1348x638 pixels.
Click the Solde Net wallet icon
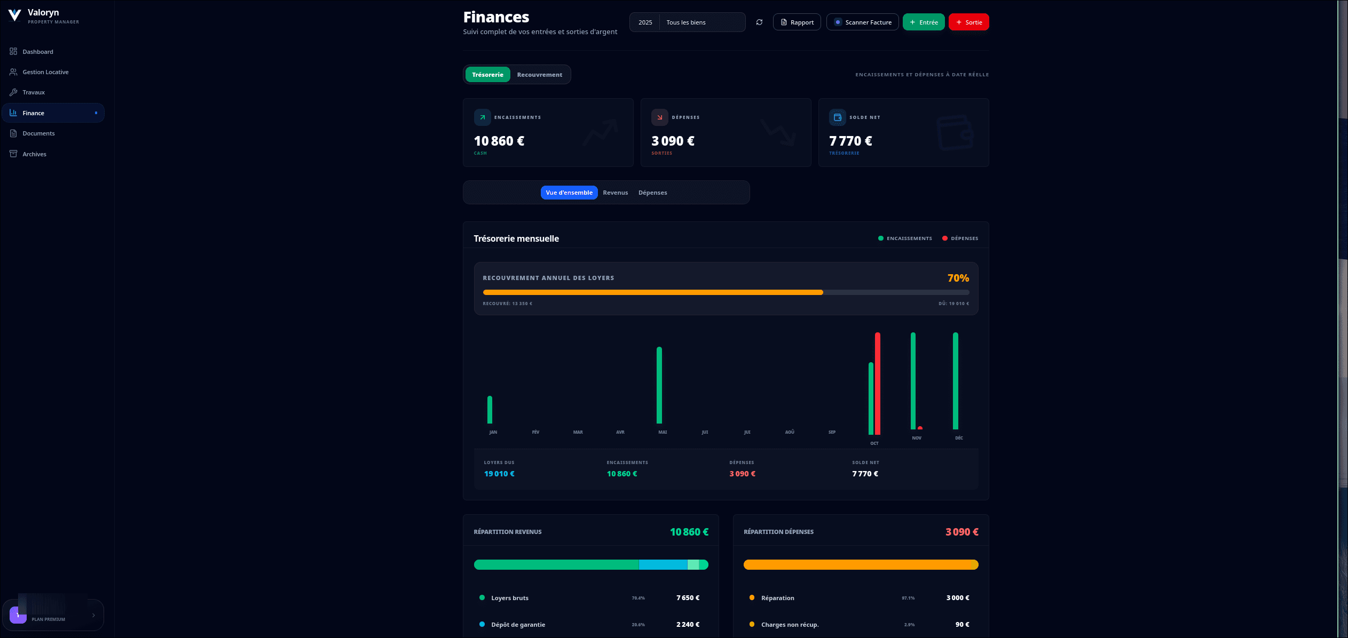click(x=837, y=117)
